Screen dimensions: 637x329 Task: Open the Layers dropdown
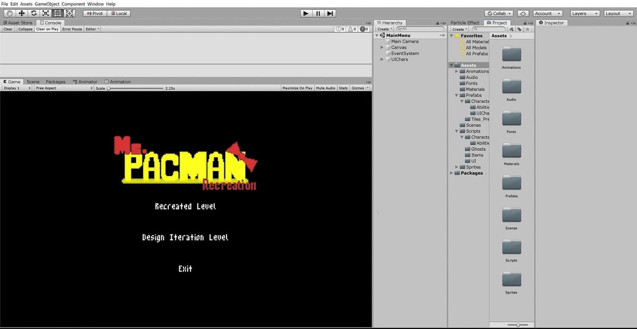(x=584, y=13)
